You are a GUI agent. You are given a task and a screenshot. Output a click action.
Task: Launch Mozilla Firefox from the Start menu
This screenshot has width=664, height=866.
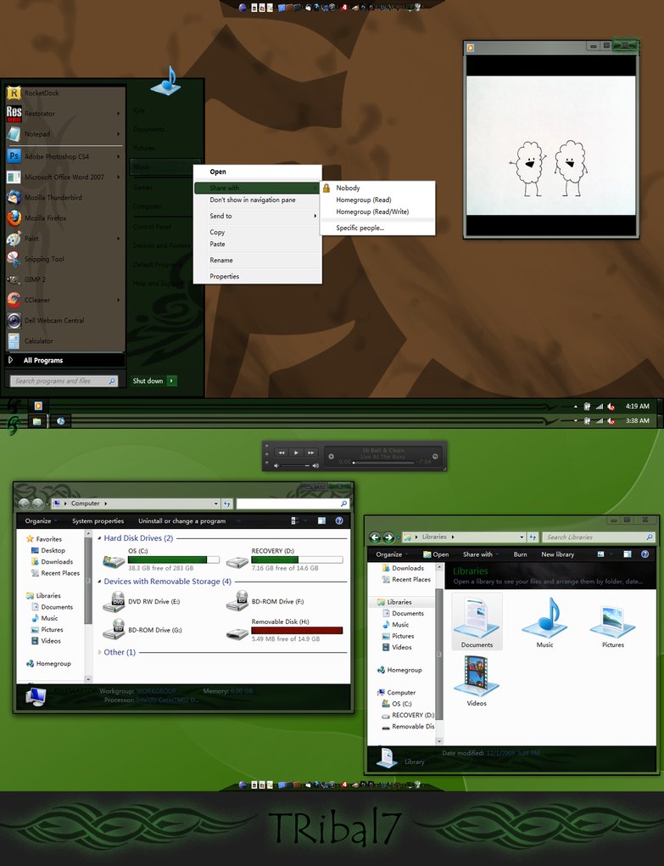45,218
